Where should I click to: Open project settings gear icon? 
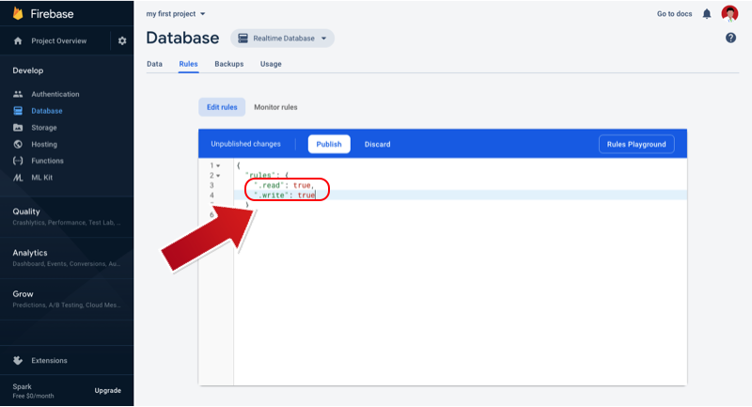(121, 41)
